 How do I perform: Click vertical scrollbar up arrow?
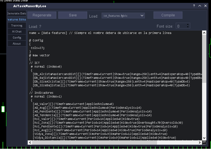coord(204,33)
